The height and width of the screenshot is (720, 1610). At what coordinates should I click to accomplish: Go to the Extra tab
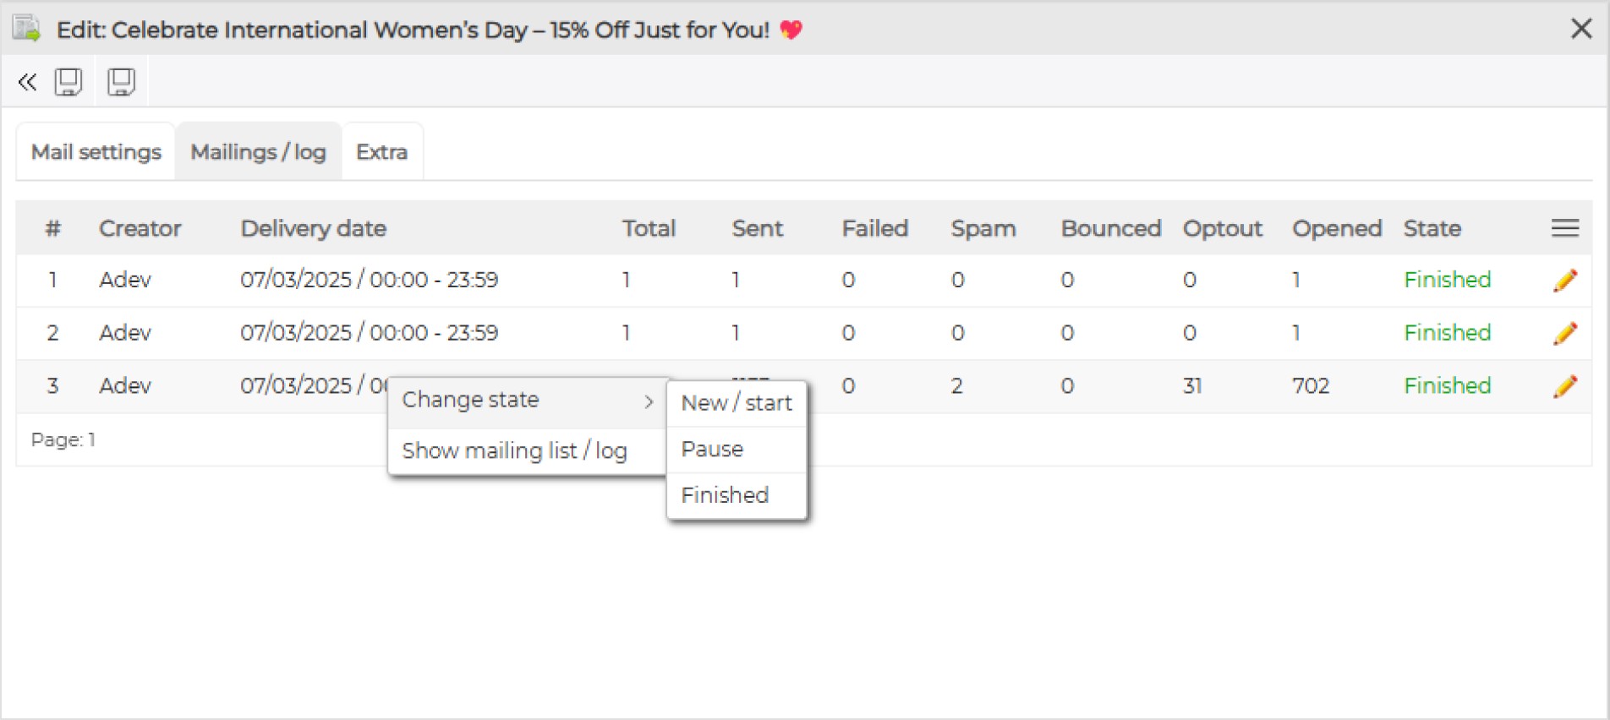381,152
